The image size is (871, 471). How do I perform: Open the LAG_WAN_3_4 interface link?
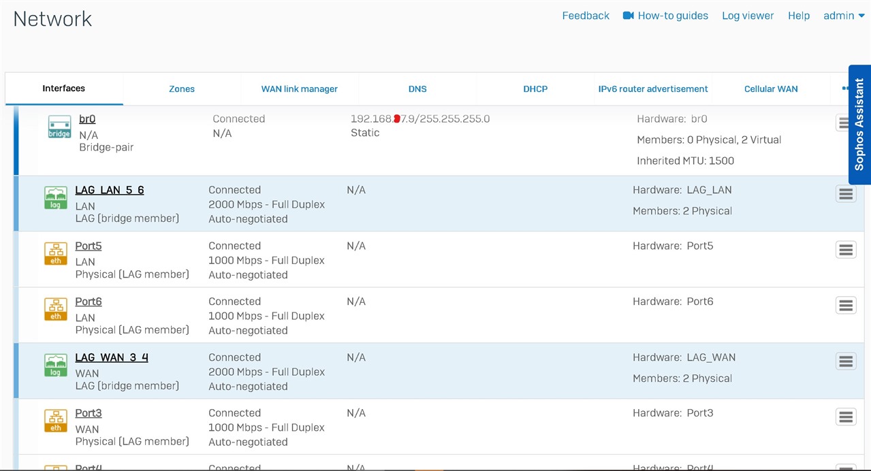(112, 358)
